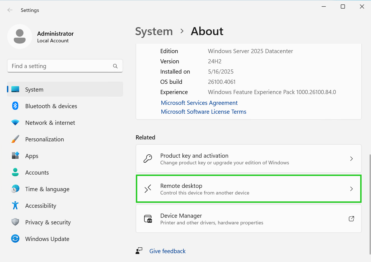
Task: Click the product key icon
Action: [x=148, y=159]
